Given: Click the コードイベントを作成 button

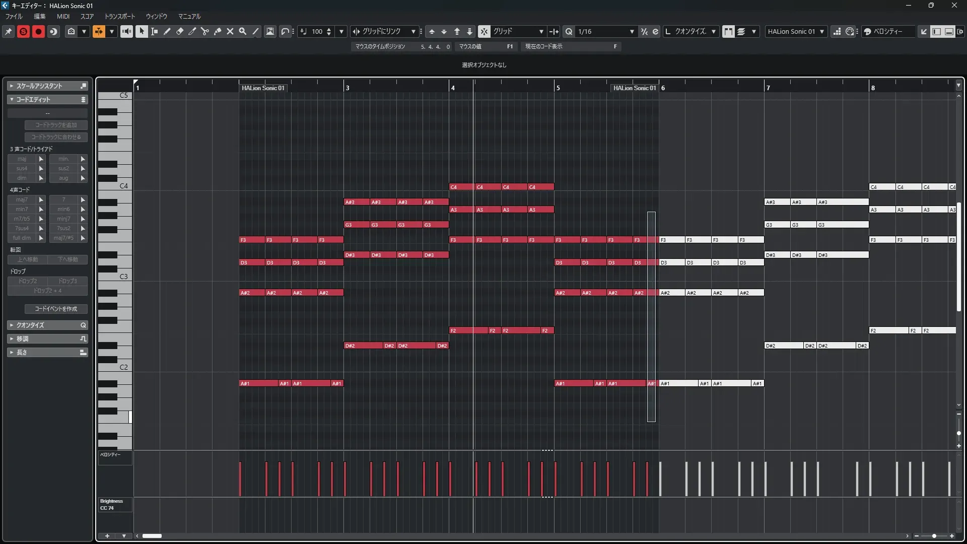Looking at the screenshot, I should coord(56,309).
